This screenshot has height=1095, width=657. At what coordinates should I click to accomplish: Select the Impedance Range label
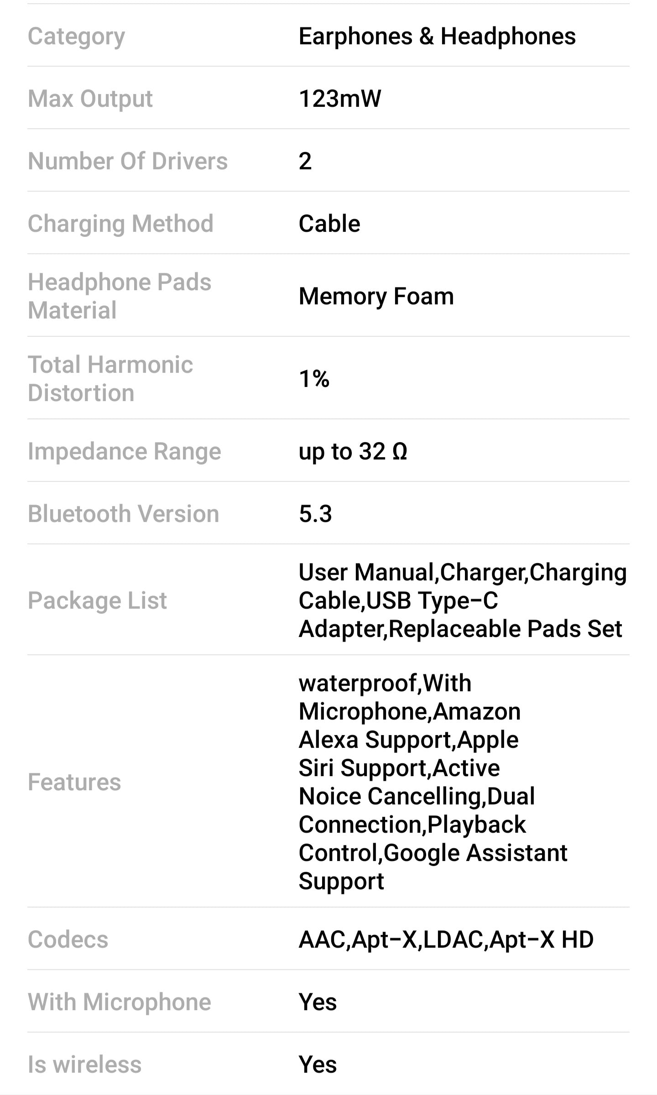click(x=124, y=451)
